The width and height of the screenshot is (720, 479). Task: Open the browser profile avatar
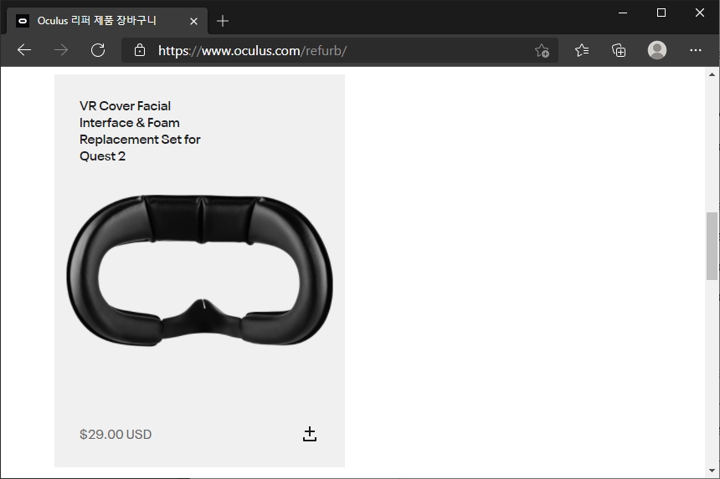point(657,50)
